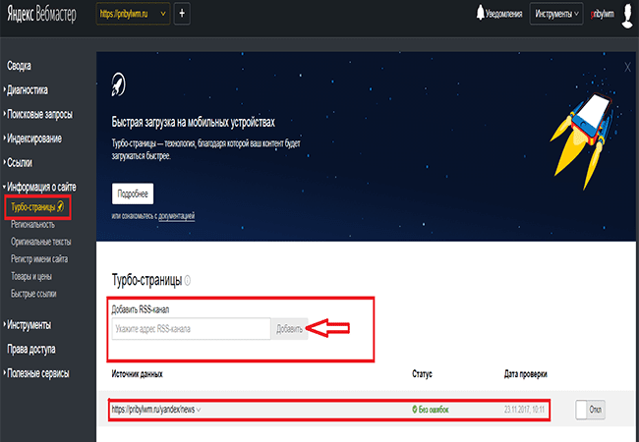Viewport: 639px width, 442px height.
Task: Open Уведомления bell notifications
Action: [498, 14]
